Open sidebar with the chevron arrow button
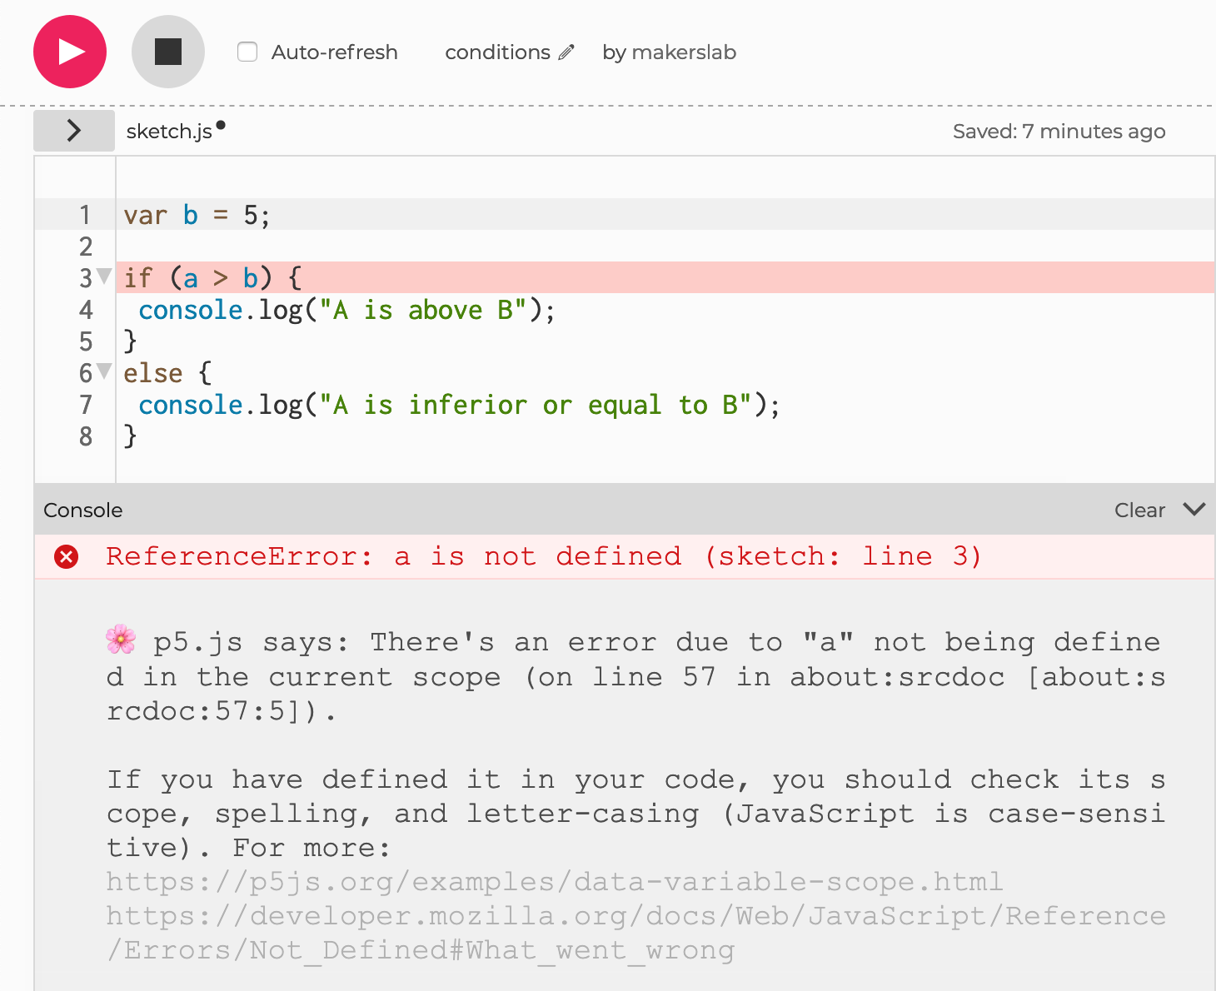 point(74,131)
